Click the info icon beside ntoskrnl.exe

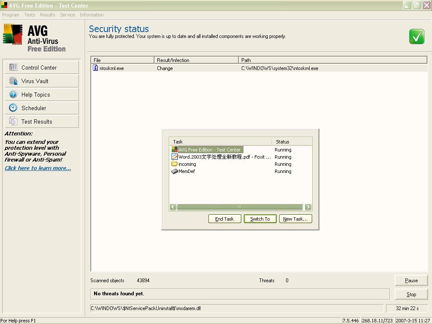pyautogui.click(x=95, y=68)
